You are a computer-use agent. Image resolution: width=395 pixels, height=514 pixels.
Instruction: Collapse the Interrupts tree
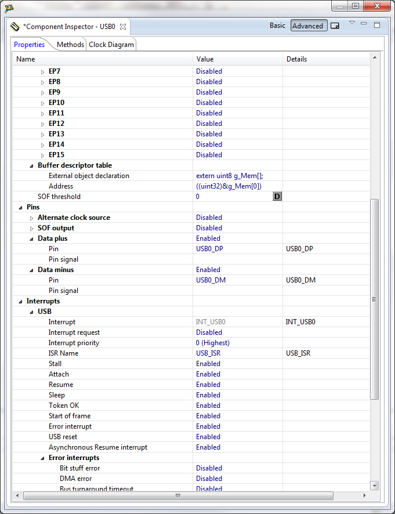tap(20, 301)
